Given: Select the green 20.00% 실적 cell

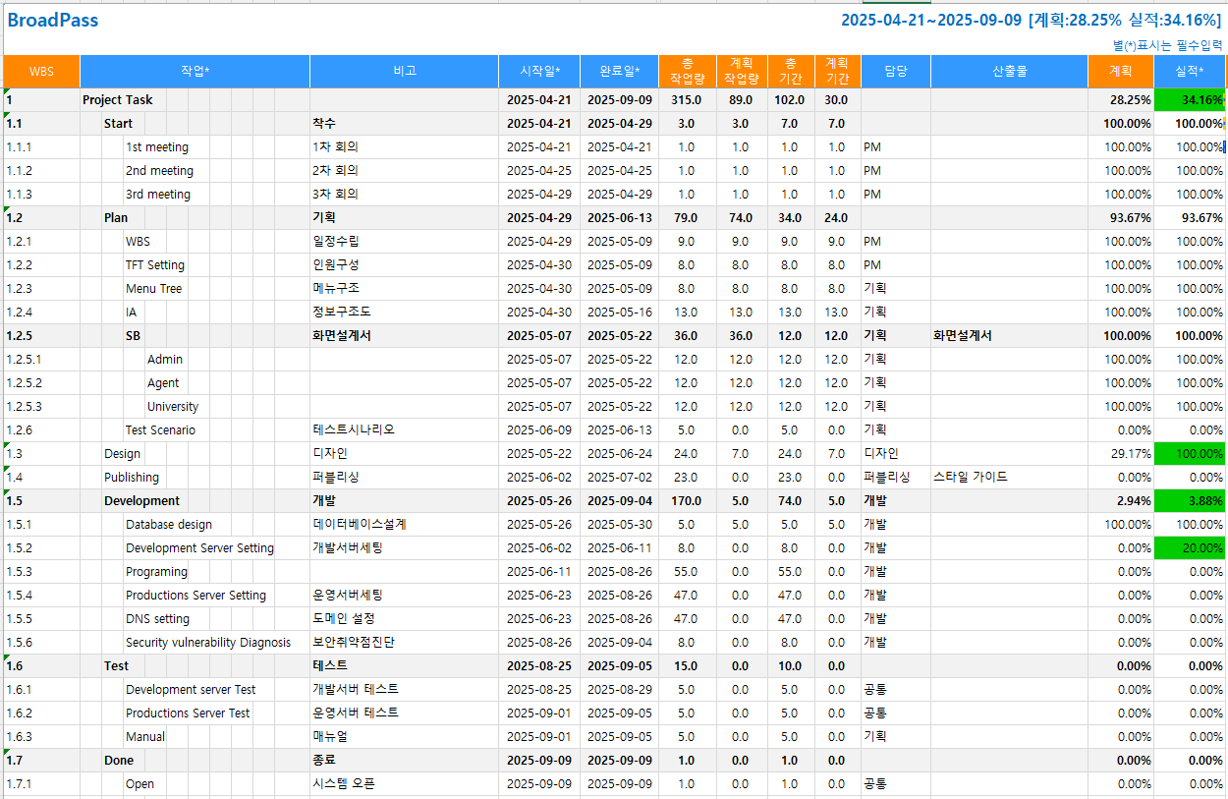Looking at the screenshot, I should coord(1189,548).
